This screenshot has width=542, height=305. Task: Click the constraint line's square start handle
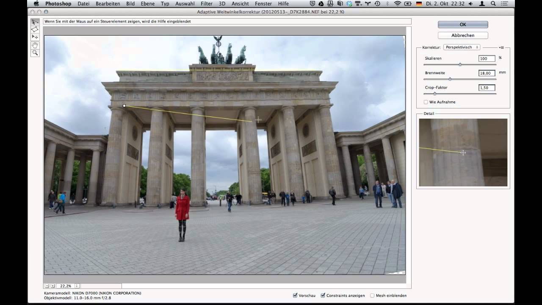coord(124,105)
